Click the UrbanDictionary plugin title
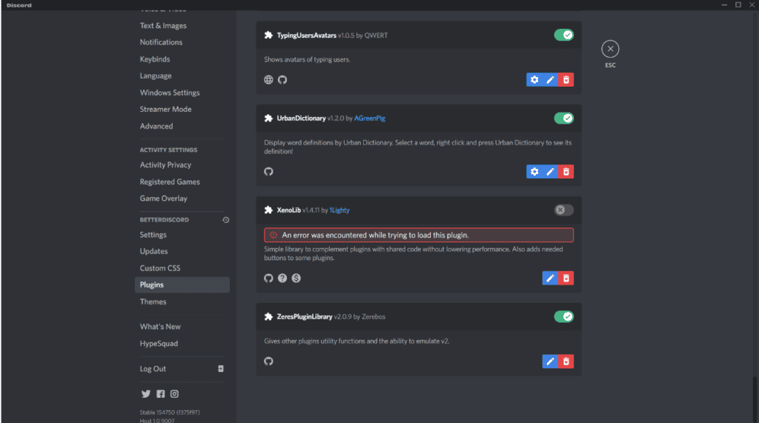759x423 pixels. pos(301,118)
